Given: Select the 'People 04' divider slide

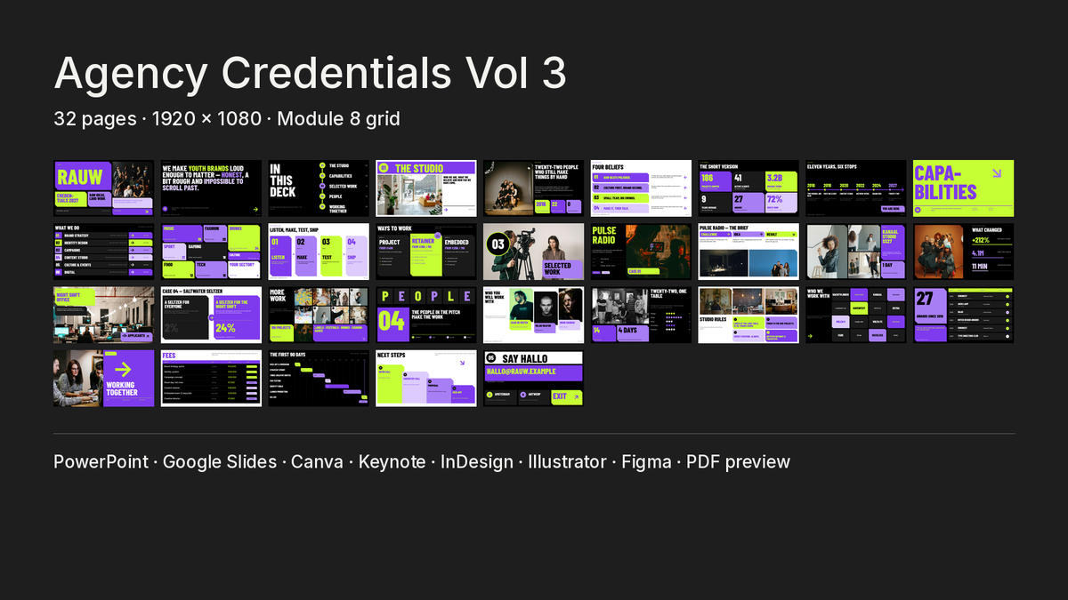Looking at the screenshot, I should click(x=425, y=315).
